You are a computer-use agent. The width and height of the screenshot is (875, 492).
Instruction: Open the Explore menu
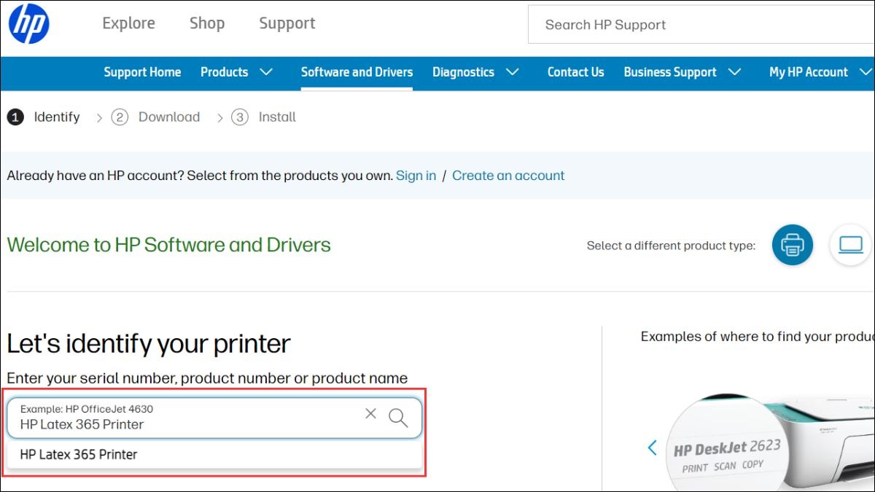click(x=128, y=23)
